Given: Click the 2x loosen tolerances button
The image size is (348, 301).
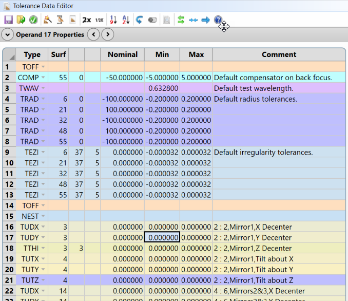Looking at the screenshot, I should tap(87, 20).
